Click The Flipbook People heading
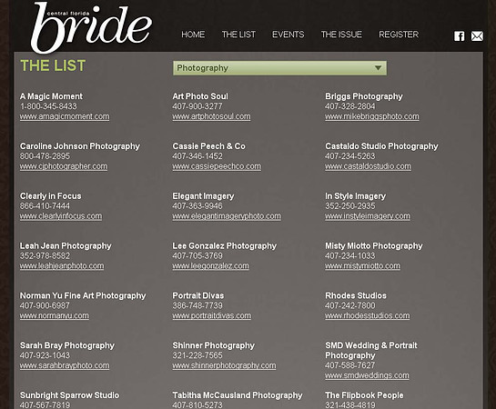The height and width of the screenshot is (409, 496). [364, 395]
